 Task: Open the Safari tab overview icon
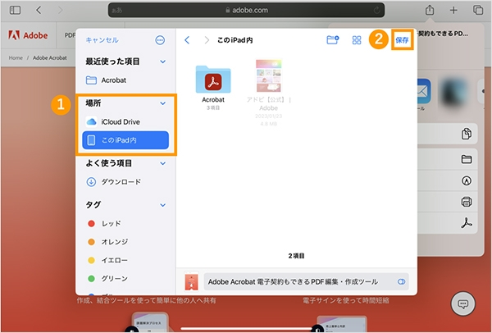pyautogui.click(x=478, y=10)
